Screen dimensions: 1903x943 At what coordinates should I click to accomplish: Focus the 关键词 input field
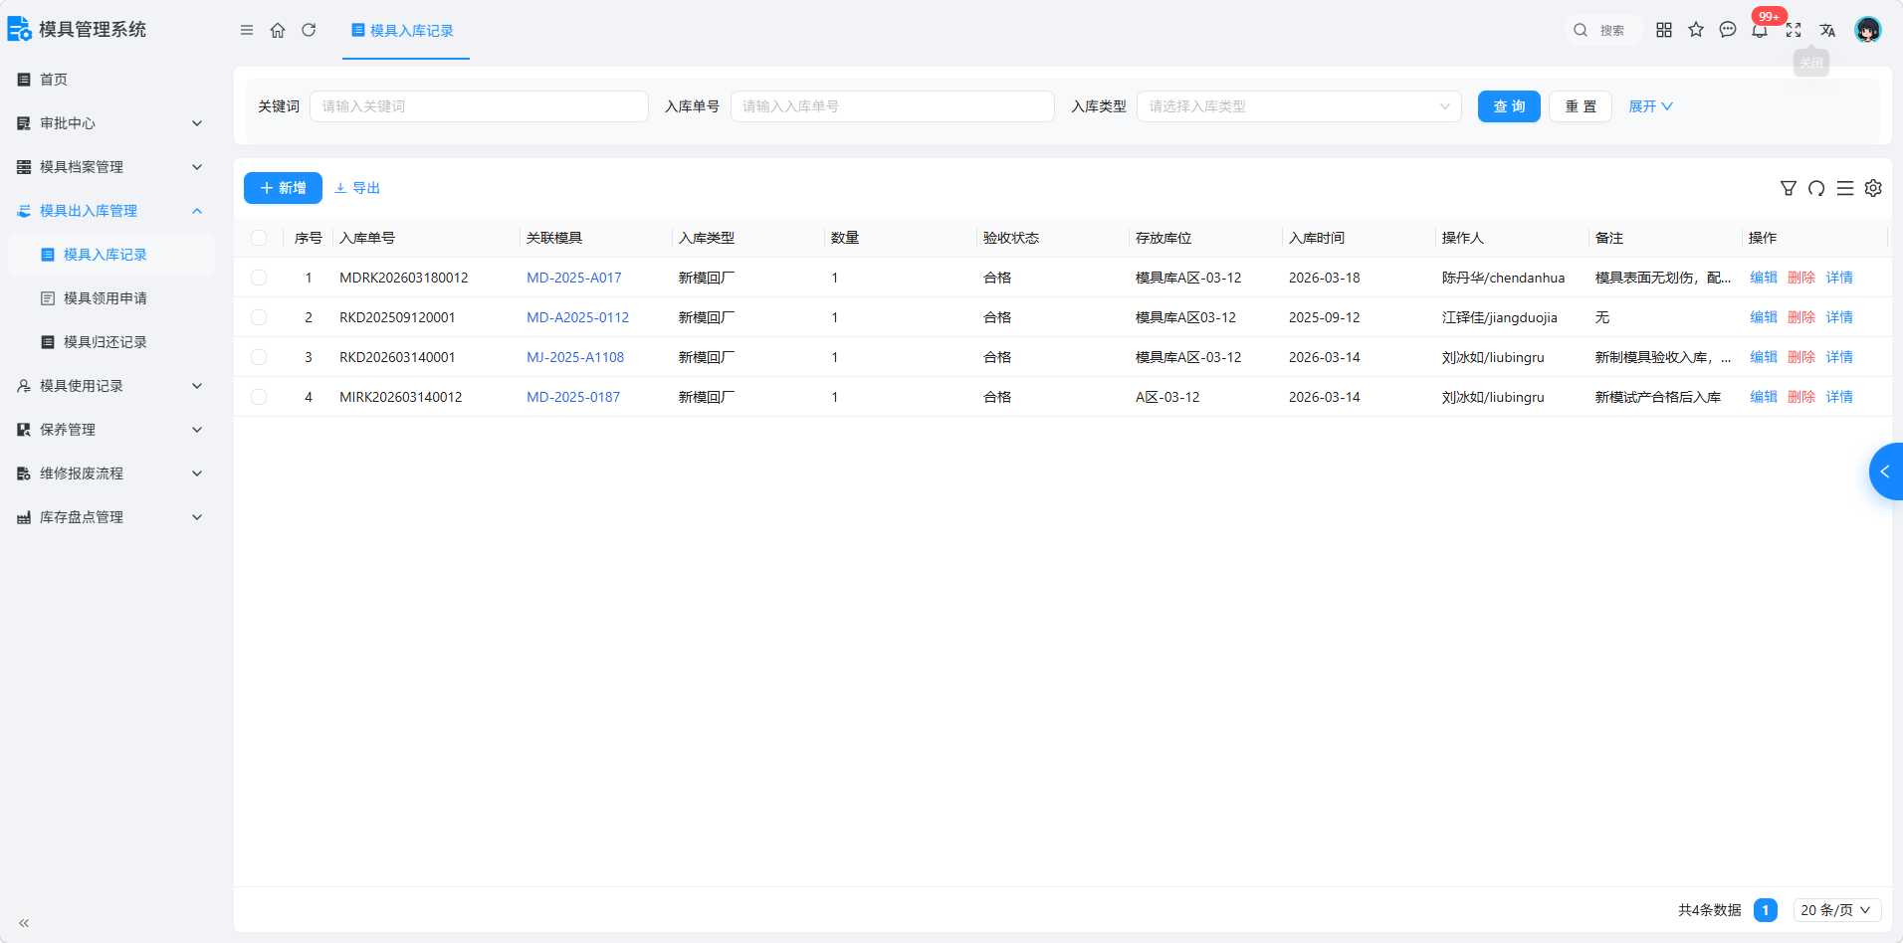[479, 106]
